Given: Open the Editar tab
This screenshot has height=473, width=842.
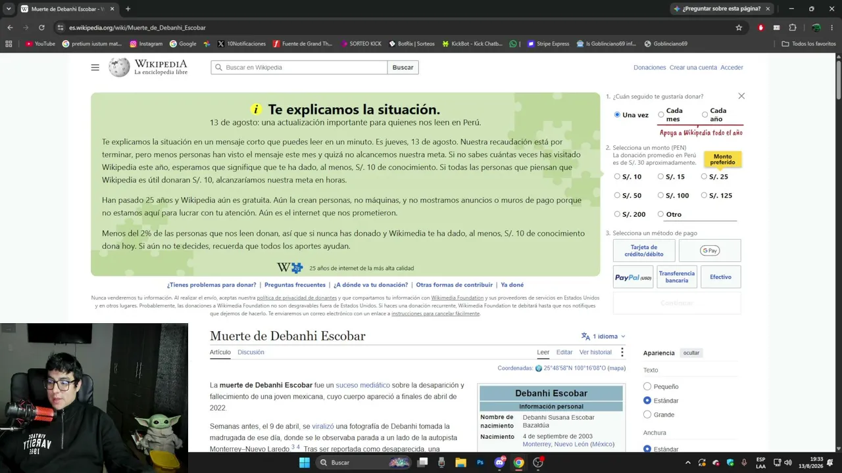Looking at the screenshot, I should [564, 352].
